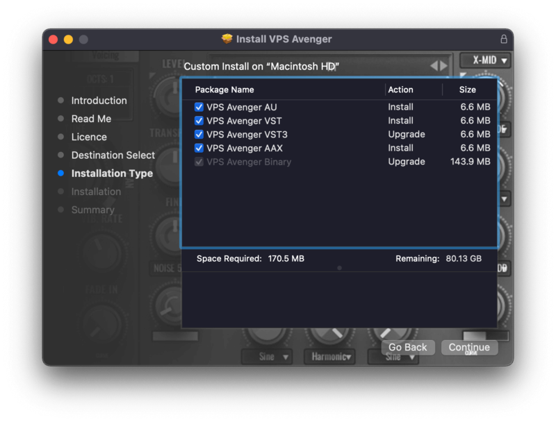The height and width of the screenshot is (422, 556).
Task: Click the split divider dot below Space Required
Action: click(x=339, y=267)
